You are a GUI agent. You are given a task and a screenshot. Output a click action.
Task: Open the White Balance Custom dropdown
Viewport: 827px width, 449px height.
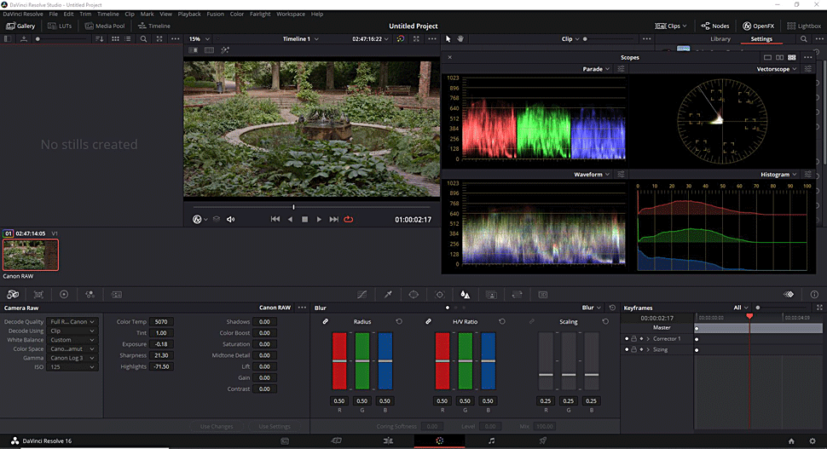tap(72, 340)
